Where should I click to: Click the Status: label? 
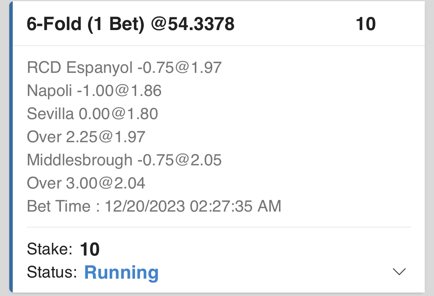(x=52, y=272)
